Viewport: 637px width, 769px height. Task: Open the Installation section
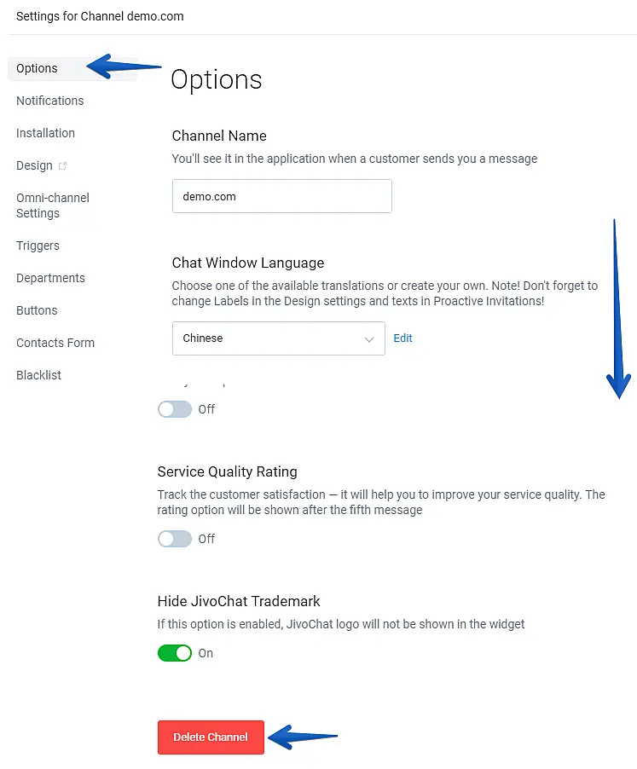(46, 133)
